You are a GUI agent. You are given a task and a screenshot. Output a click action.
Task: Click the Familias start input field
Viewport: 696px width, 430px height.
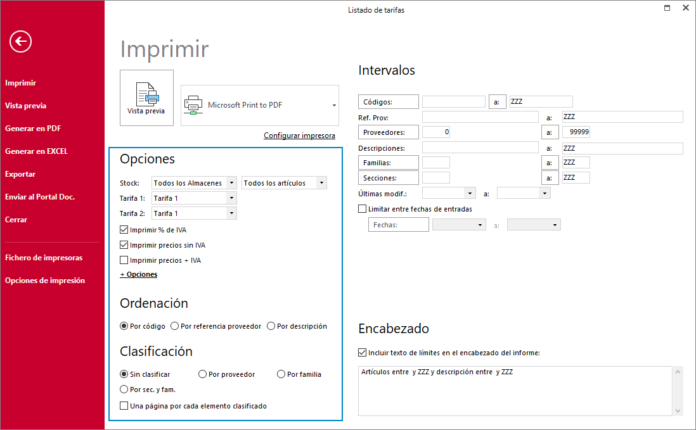[x=436, y=162]
